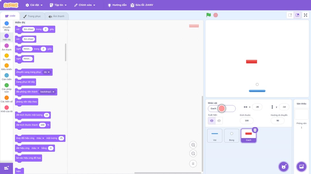Image resolution: width=311 pixels, height=174 pixels.
Task: Click the green flag to run
Action: point(208,15)
